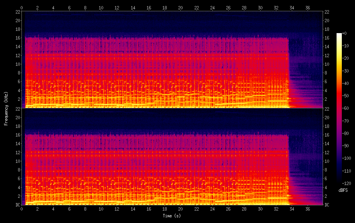
Task: Click the white top end of the color bar
Action: (x=339, y=34)
